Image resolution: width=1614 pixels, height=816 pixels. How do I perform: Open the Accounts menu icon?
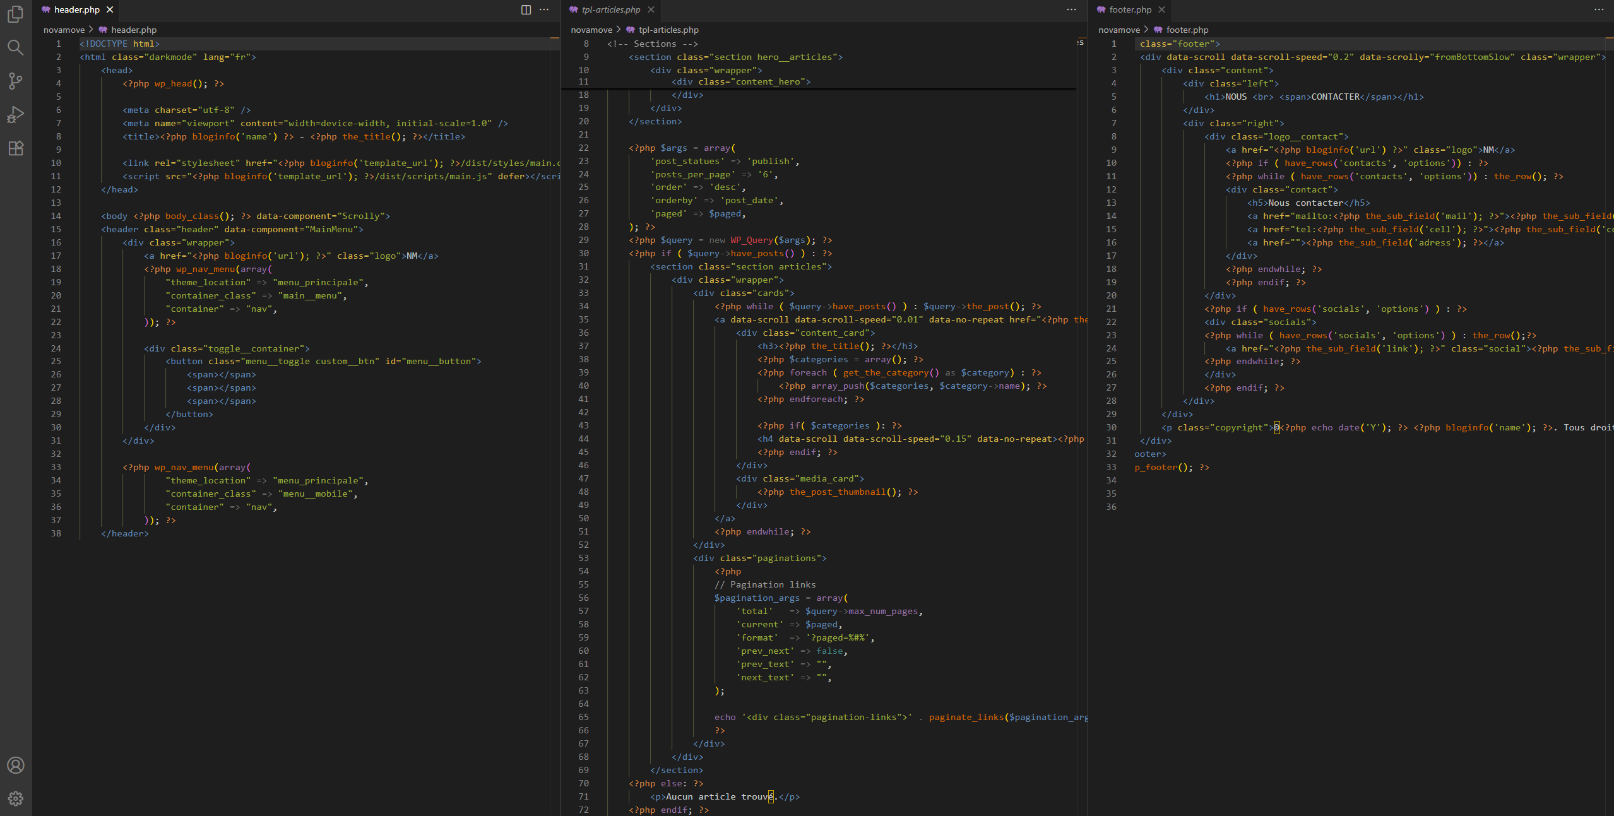(x=16, y=765)
